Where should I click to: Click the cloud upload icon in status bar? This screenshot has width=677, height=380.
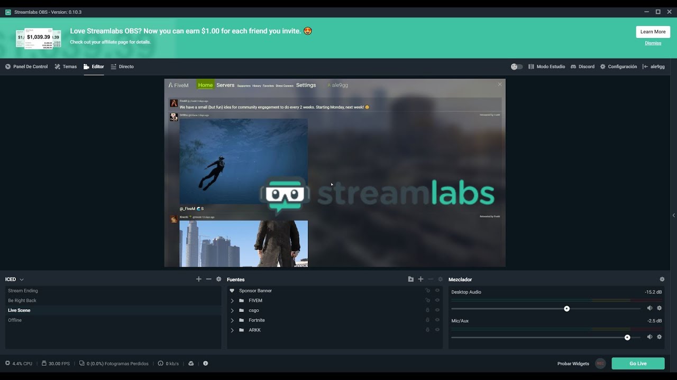pyautogui.click(x=191, y=364)
